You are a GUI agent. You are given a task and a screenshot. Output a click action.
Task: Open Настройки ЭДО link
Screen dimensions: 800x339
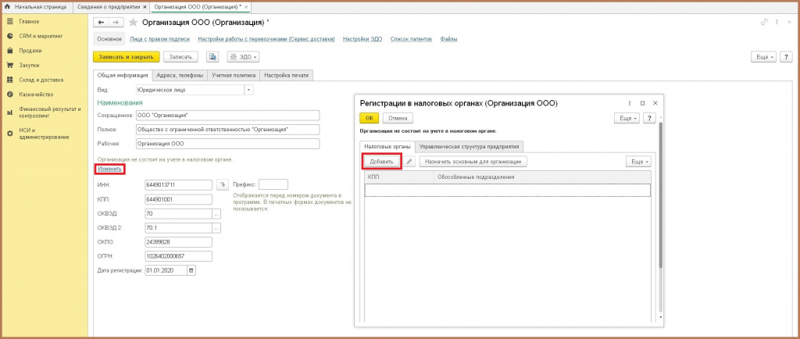pos(362,39)
